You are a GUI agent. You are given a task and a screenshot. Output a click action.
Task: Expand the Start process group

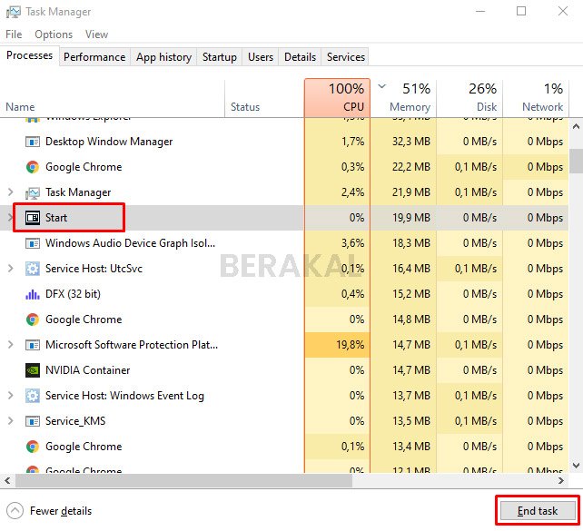pyautogui.click(x=10, y=218)
